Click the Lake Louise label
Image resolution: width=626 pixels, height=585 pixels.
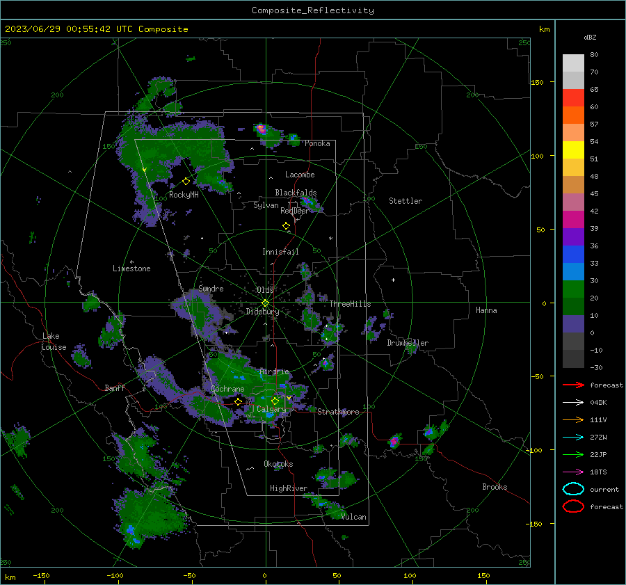pyautogui.click(x=54, y=342)
